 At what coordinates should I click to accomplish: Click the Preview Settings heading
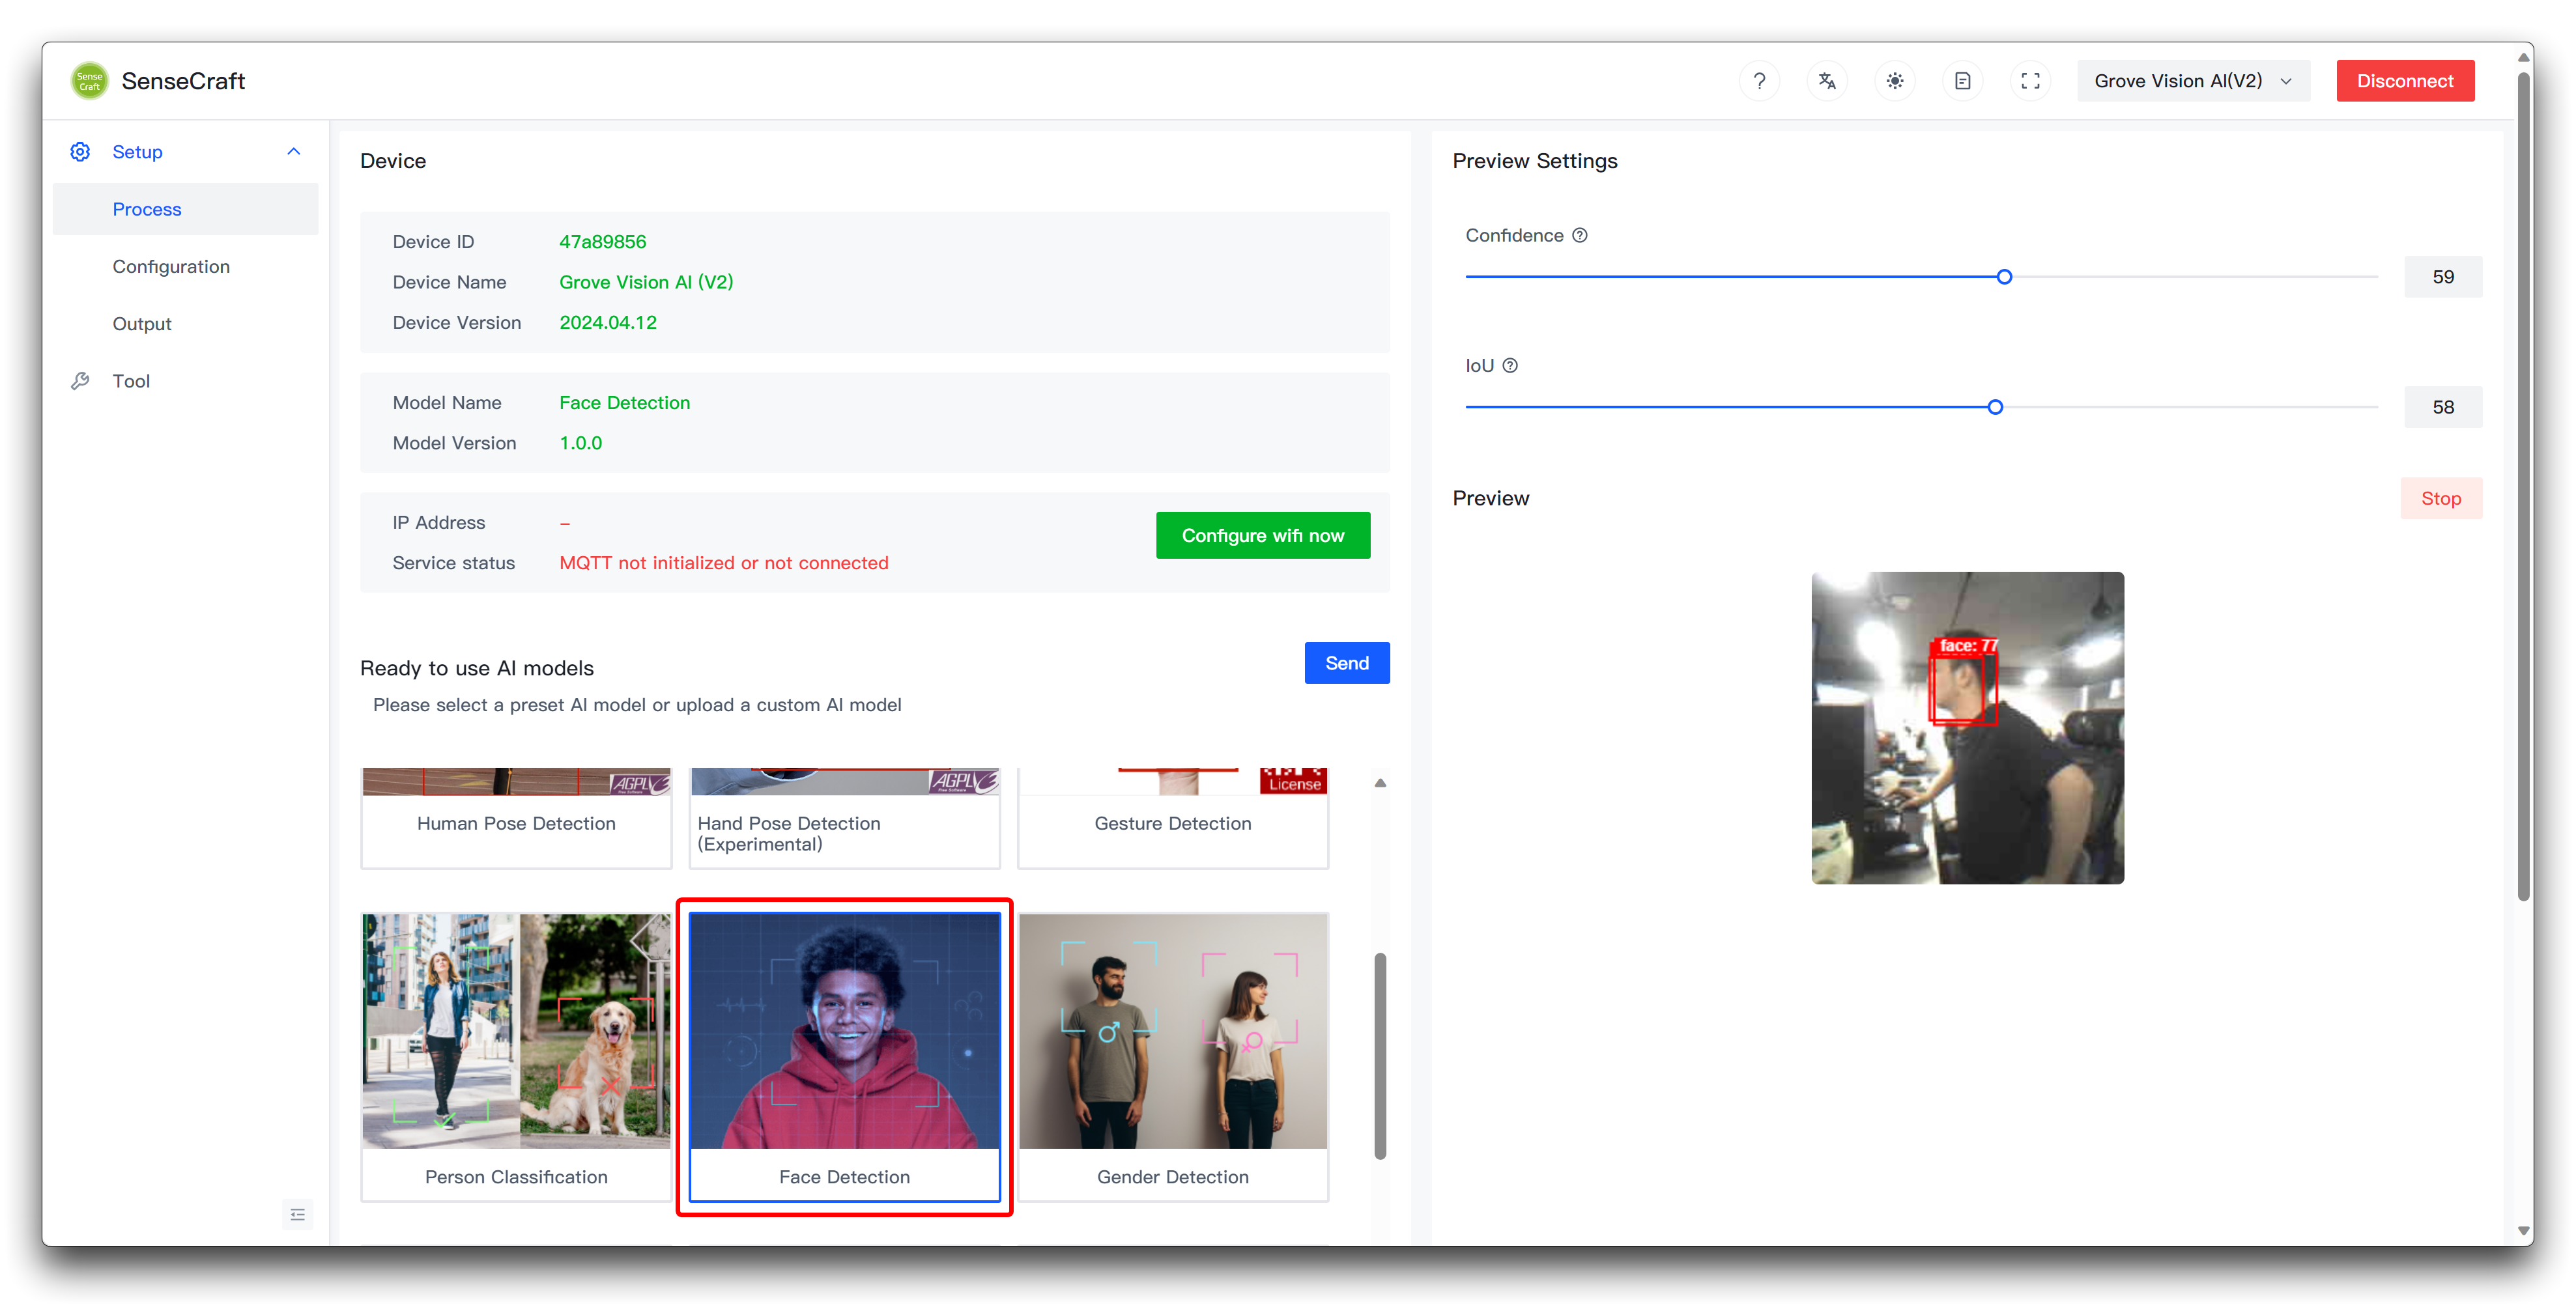(1535, 161)
